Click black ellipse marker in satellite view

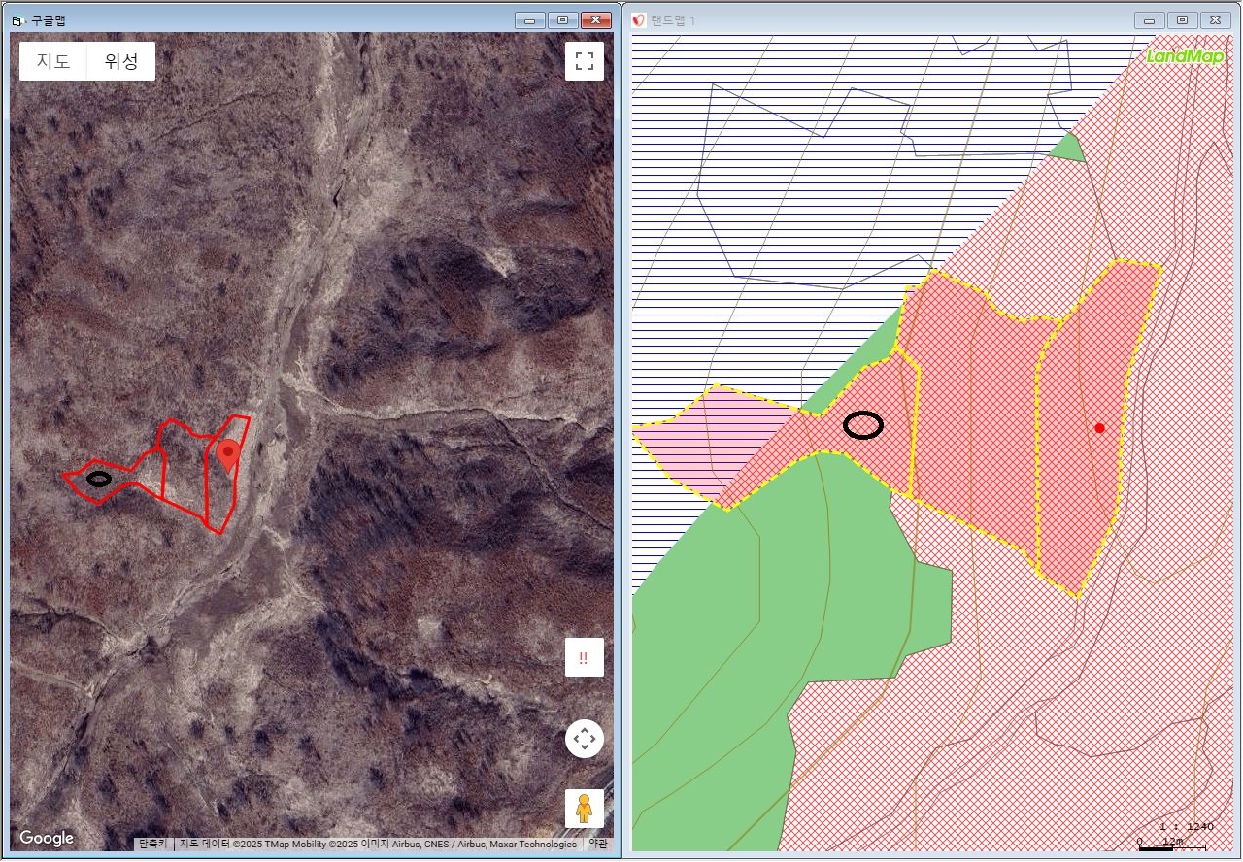tap(98, 479)
